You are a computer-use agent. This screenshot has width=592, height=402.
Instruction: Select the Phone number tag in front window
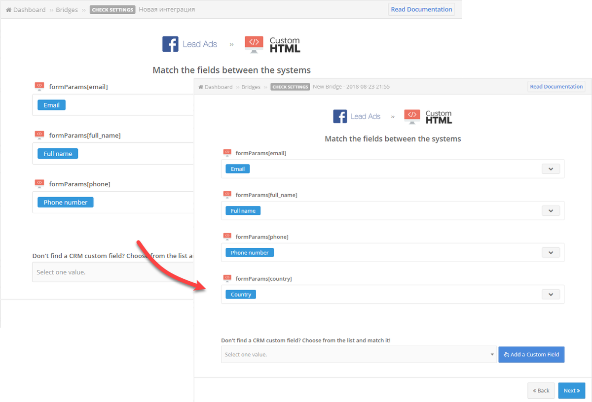tap(250, 253)
